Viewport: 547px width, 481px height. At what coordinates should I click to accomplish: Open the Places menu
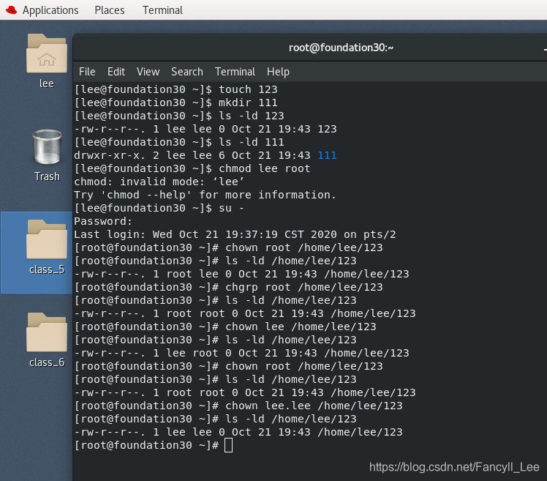tap(110, 10)
